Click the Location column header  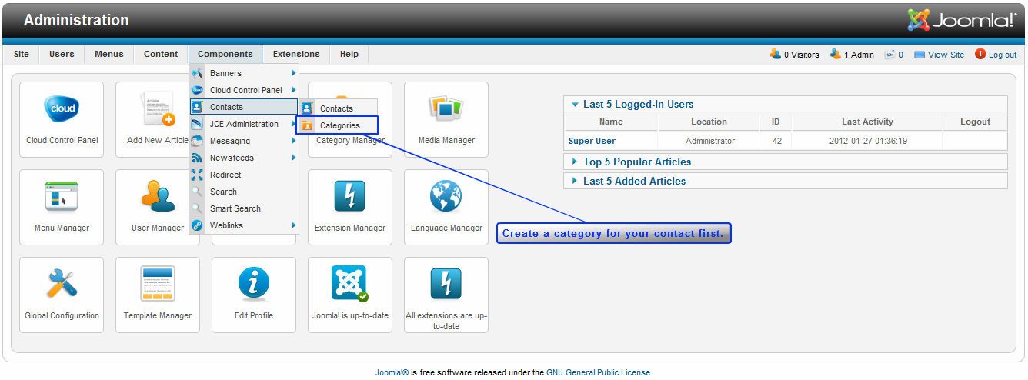point(709,122)
